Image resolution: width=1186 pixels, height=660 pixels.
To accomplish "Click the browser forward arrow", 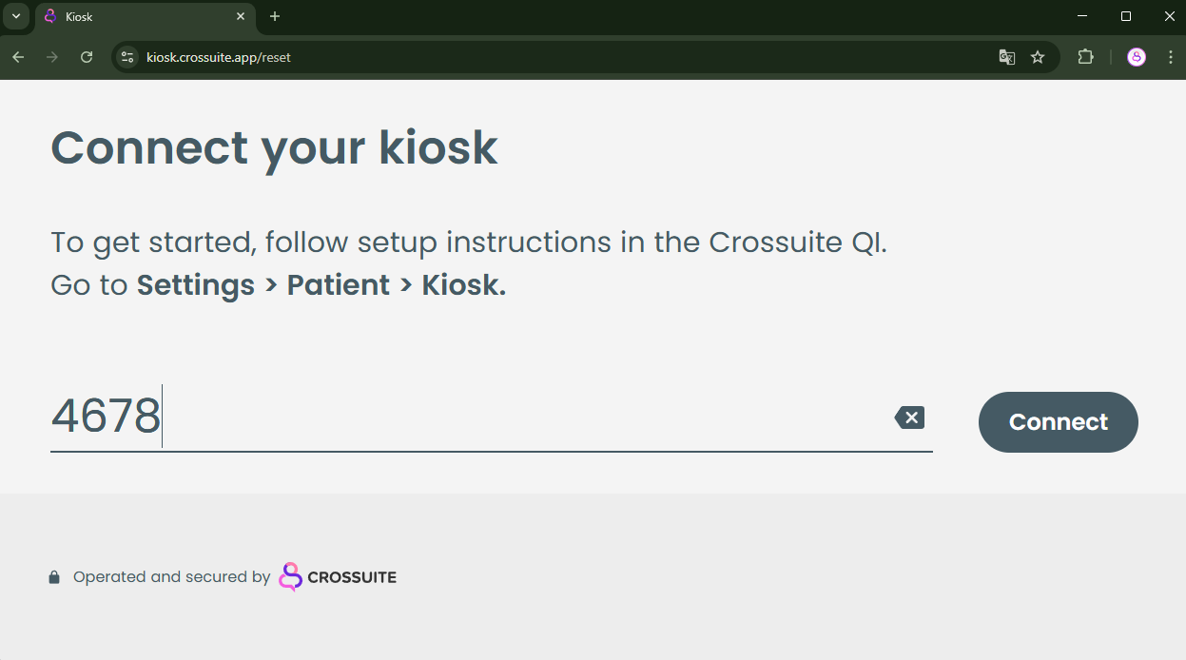I will click(52, 57).
